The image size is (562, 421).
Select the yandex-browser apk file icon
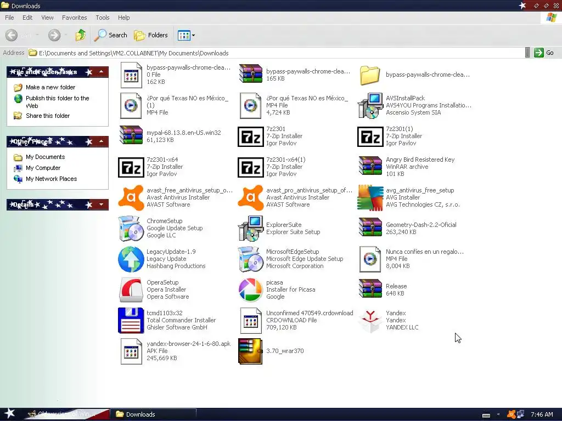coord(131,351)
